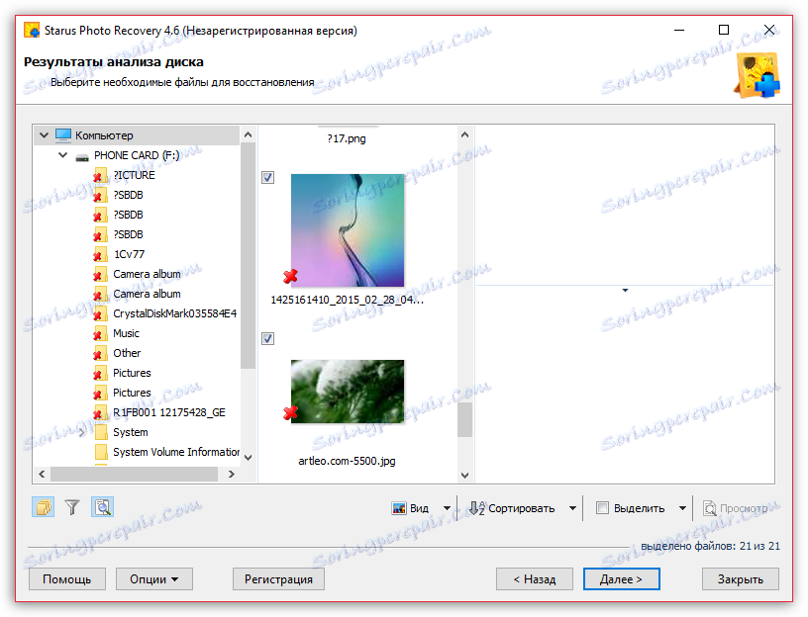The image size is (808, 617).
Task: Open the Вид dropdown arrow
Action: pos(447,508)
